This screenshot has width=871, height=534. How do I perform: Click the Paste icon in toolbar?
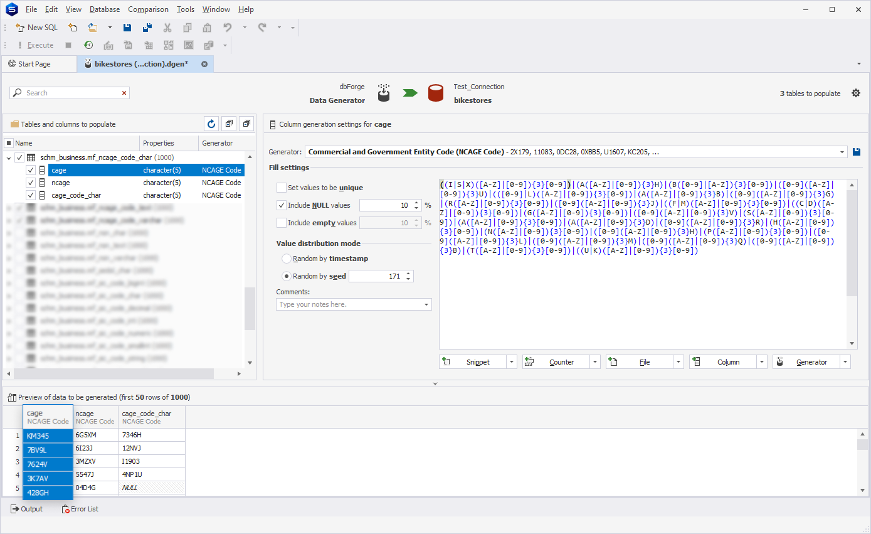tap(207, 28)
